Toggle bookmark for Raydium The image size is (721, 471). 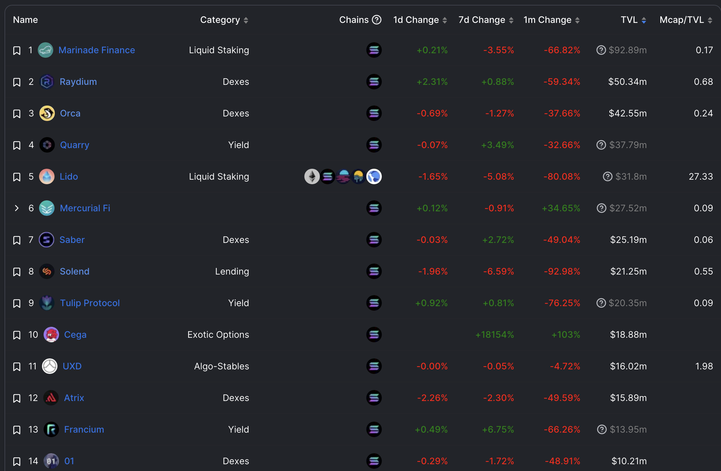(x=17, y=82)
